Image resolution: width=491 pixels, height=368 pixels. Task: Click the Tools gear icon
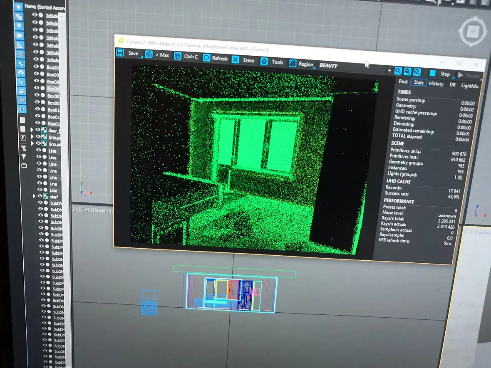coord(264,62)
